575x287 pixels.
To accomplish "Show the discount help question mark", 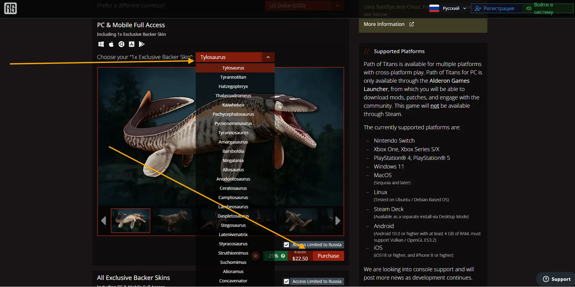I will click(283, 256).
